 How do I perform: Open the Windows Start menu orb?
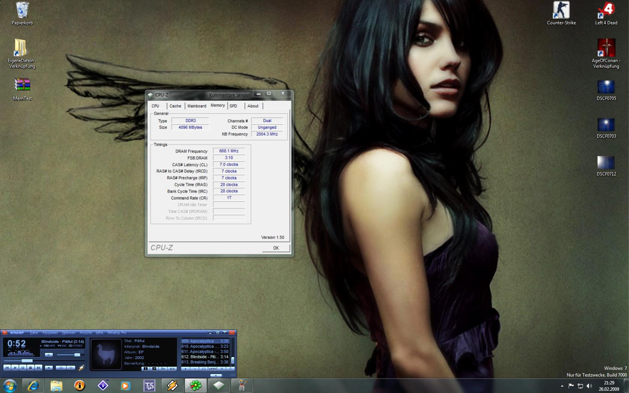pyautogui.click(x=9, y=386)
